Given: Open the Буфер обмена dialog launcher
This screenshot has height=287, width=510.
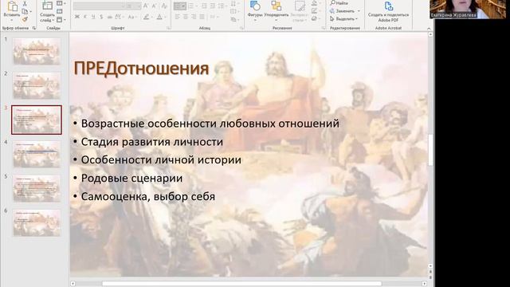Looking at the screenshot, I should point(34,29).
